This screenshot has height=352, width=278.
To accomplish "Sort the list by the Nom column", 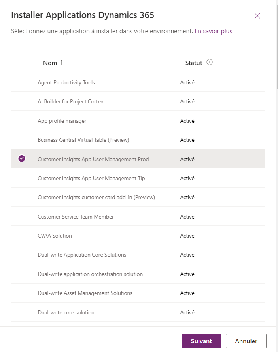I will click(x=50, y=63).
